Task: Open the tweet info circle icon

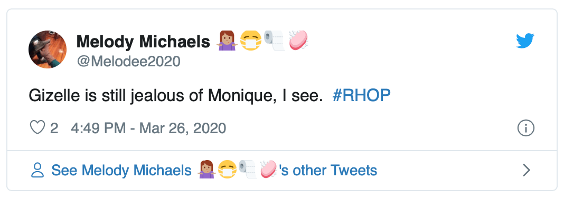Action: pyautogui.click(x=525, y=128)
